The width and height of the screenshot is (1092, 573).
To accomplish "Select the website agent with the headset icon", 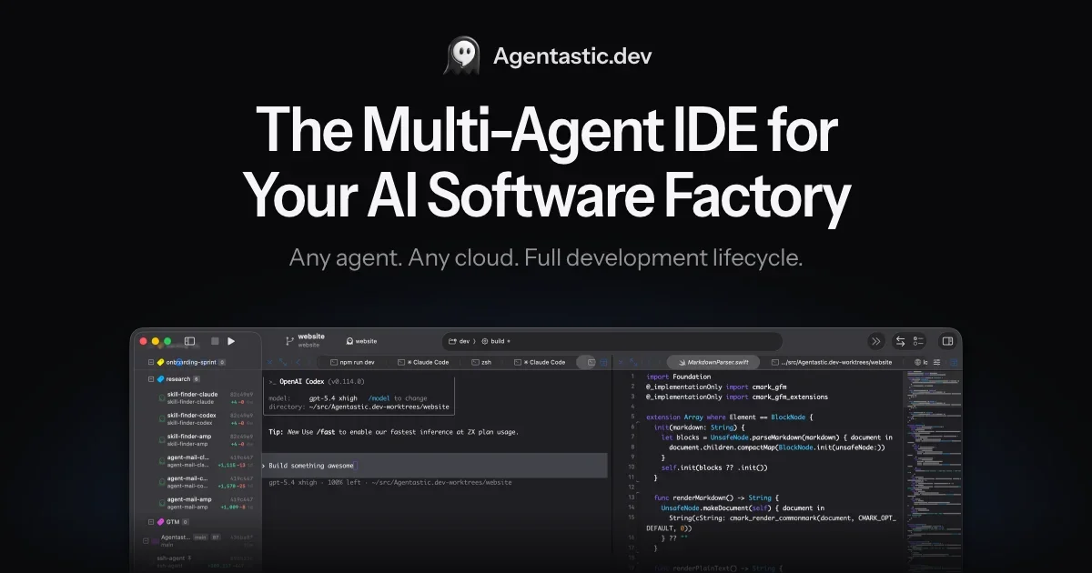I will [x=360, y=341].
